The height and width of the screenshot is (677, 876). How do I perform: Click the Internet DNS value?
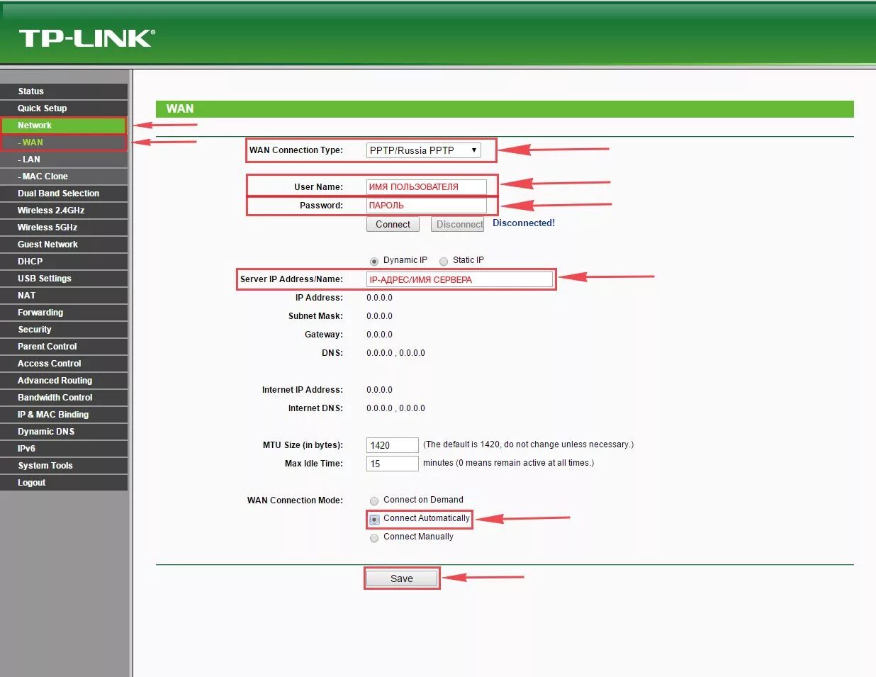coord(395,408)
